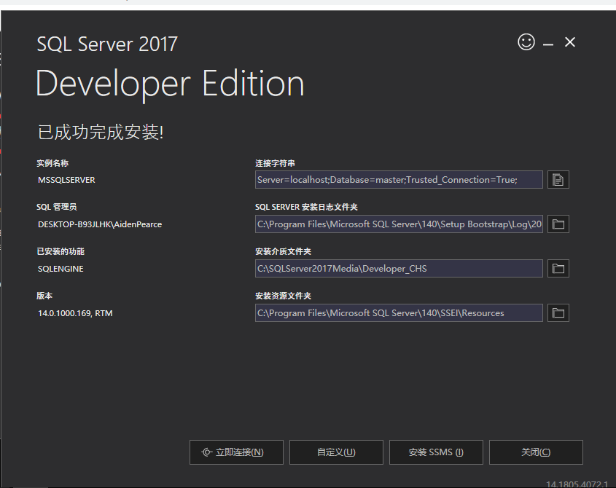Click the 自定义(U) customize button
The width and height of the screenshot is (616, 488).
point(336,452)
